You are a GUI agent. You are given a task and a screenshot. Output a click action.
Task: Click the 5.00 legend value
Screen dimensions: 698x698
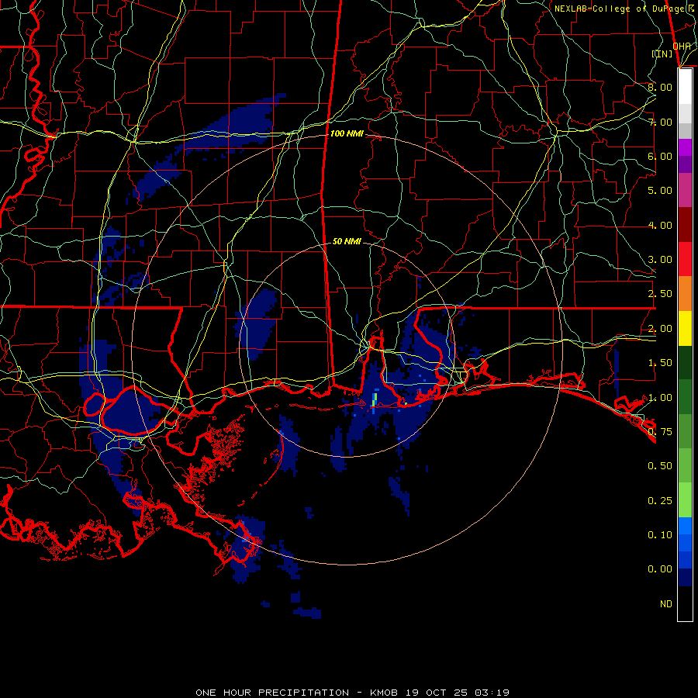click(660, 191)
